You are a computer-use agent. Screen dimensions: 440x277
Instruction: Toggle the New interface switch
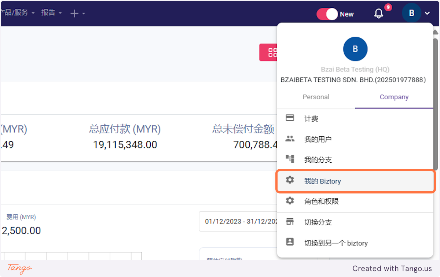[x=327, y=14]
